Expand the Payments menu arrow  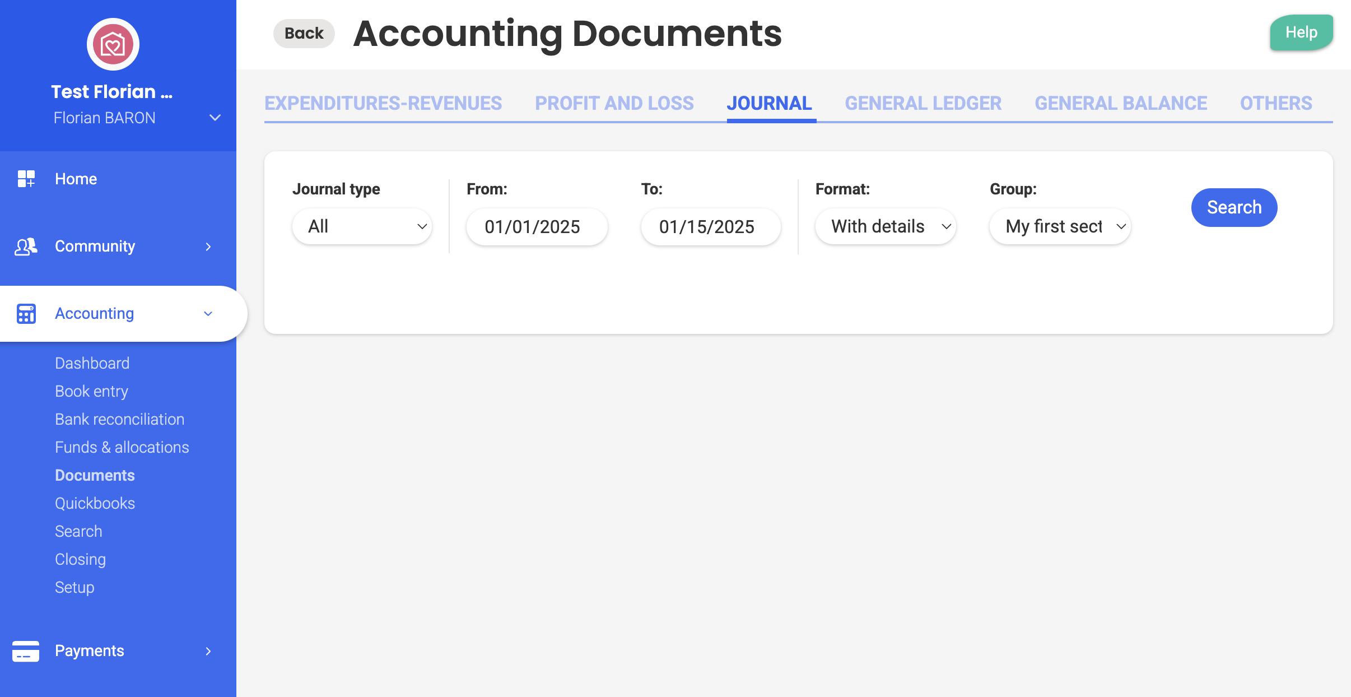[x=208, y=651]
